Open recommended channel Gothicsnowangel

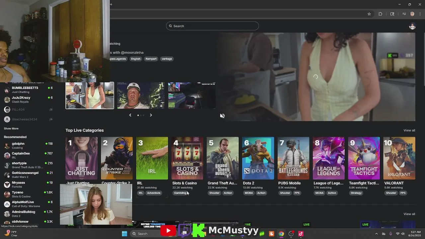pyautogui.click(x=29, y=175)
